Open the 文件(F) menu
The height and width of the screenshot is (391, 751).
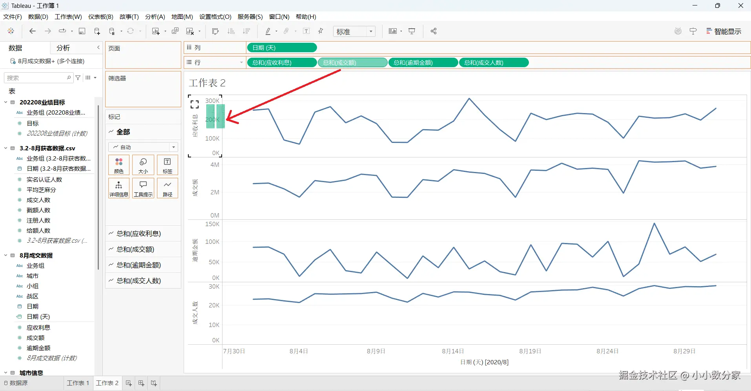point(13,16)
